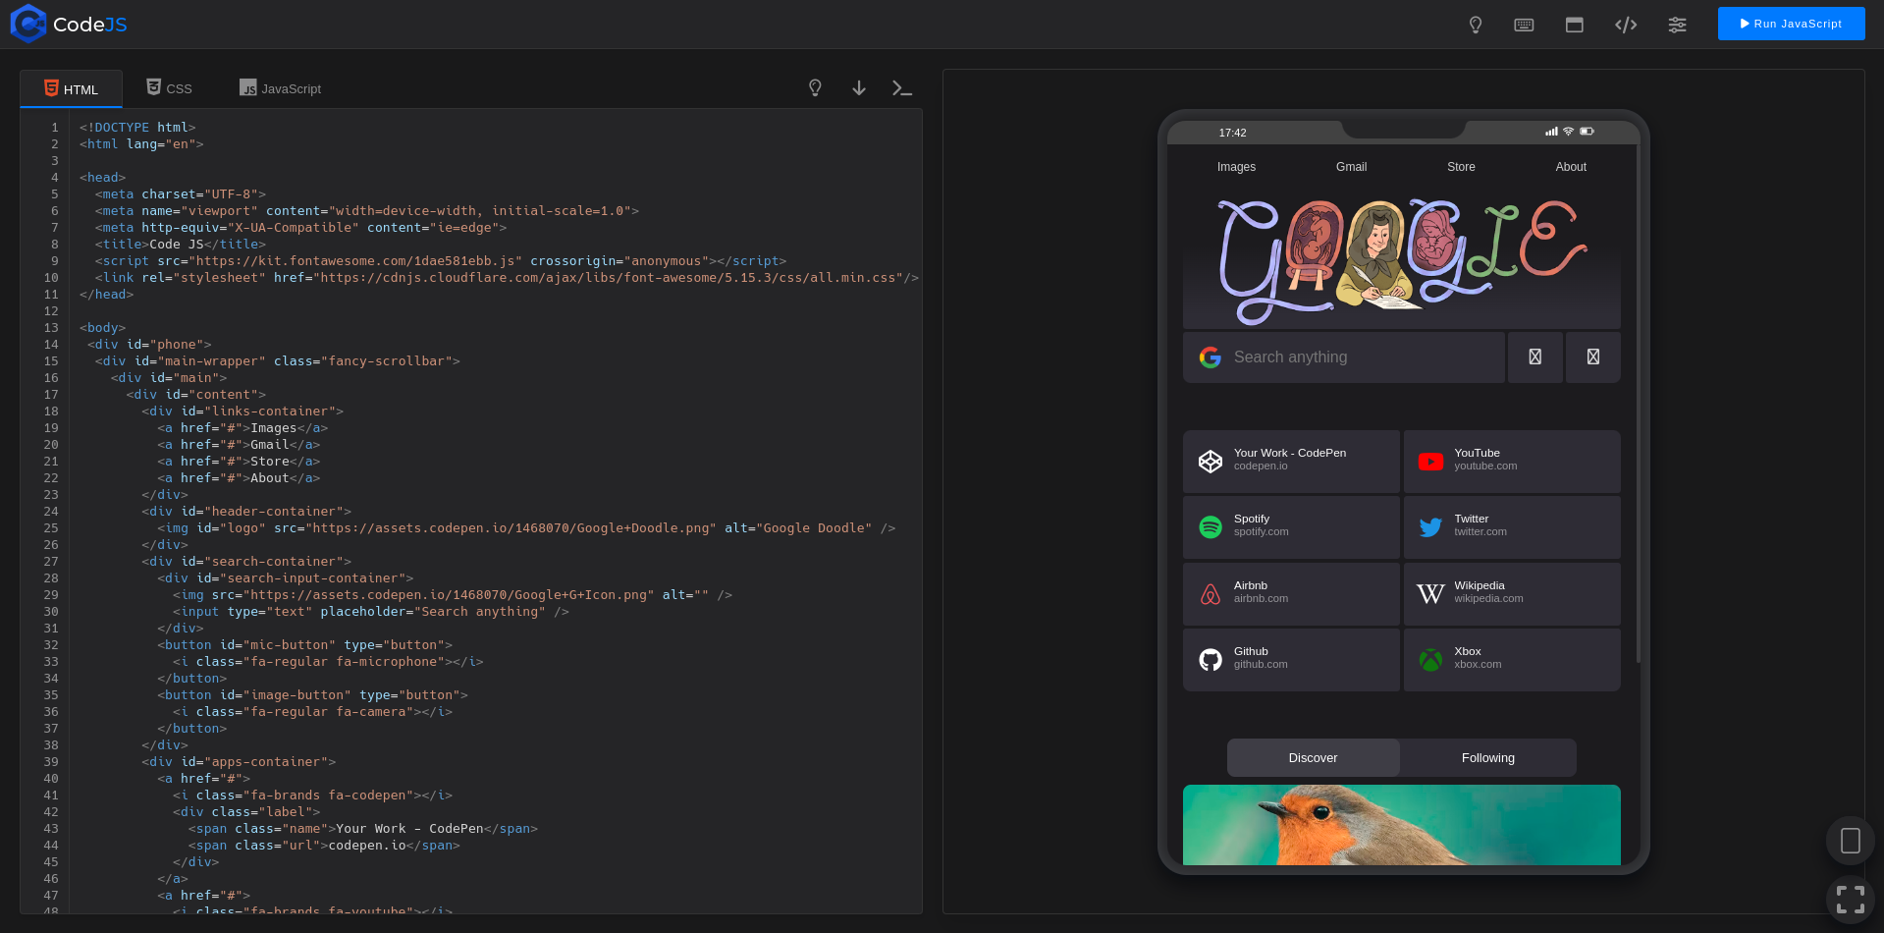Open the settings sliders icon in header

(x=1677, y=25)
